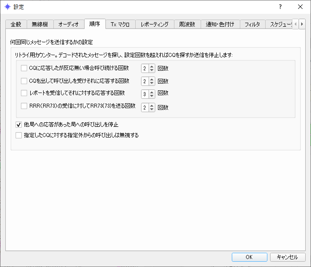Select the 周波数 tab
This screenshot has height=267, width=311.
[187, 24]
